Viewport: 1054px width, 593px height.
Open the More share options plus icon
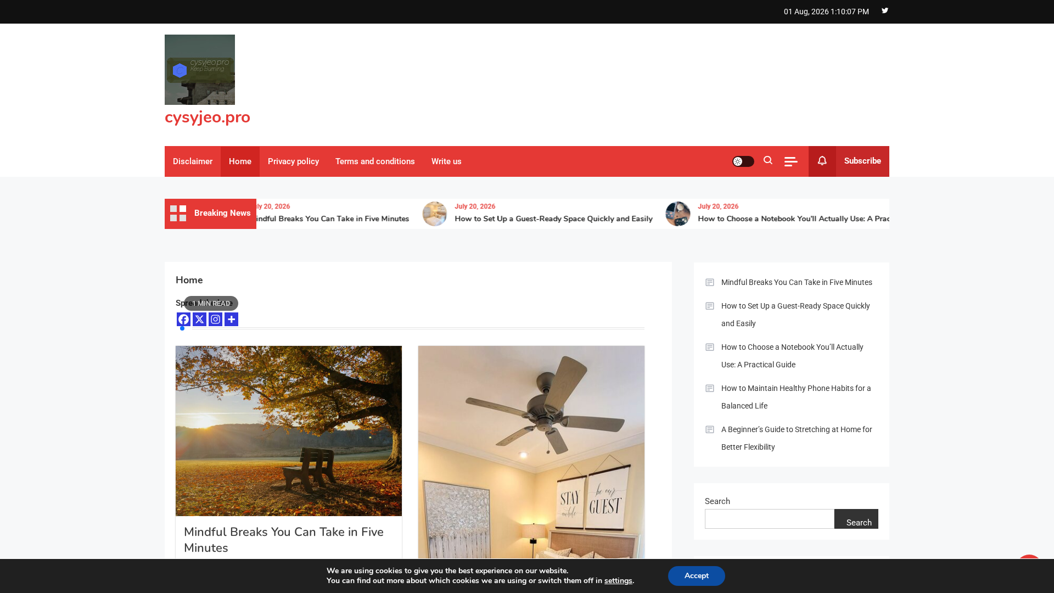(x=231, y=320)
